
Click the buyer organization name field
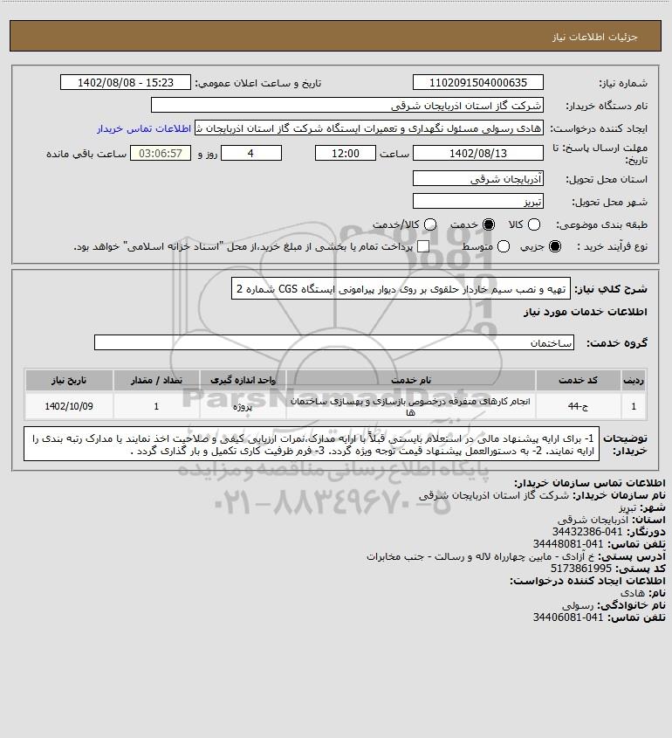point(347,105)
